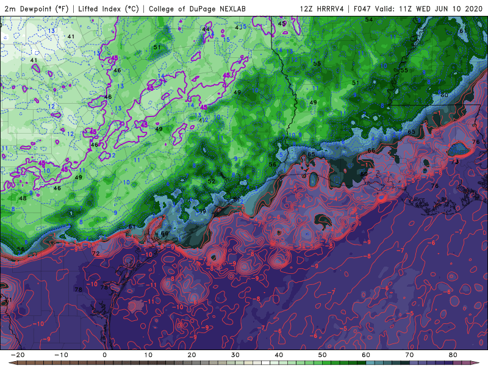488x366 pixels.
Task: Click the left arrow end of the color bar
Action: pyautogui.click(x=12, y=362)
